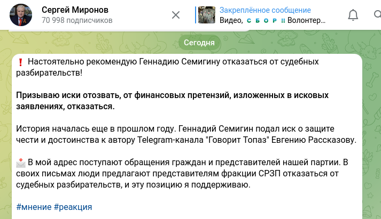Click the 70 998 подписчиков subscriber count
Viewport: 381px width, 219px height.
(x=77, y=21)
